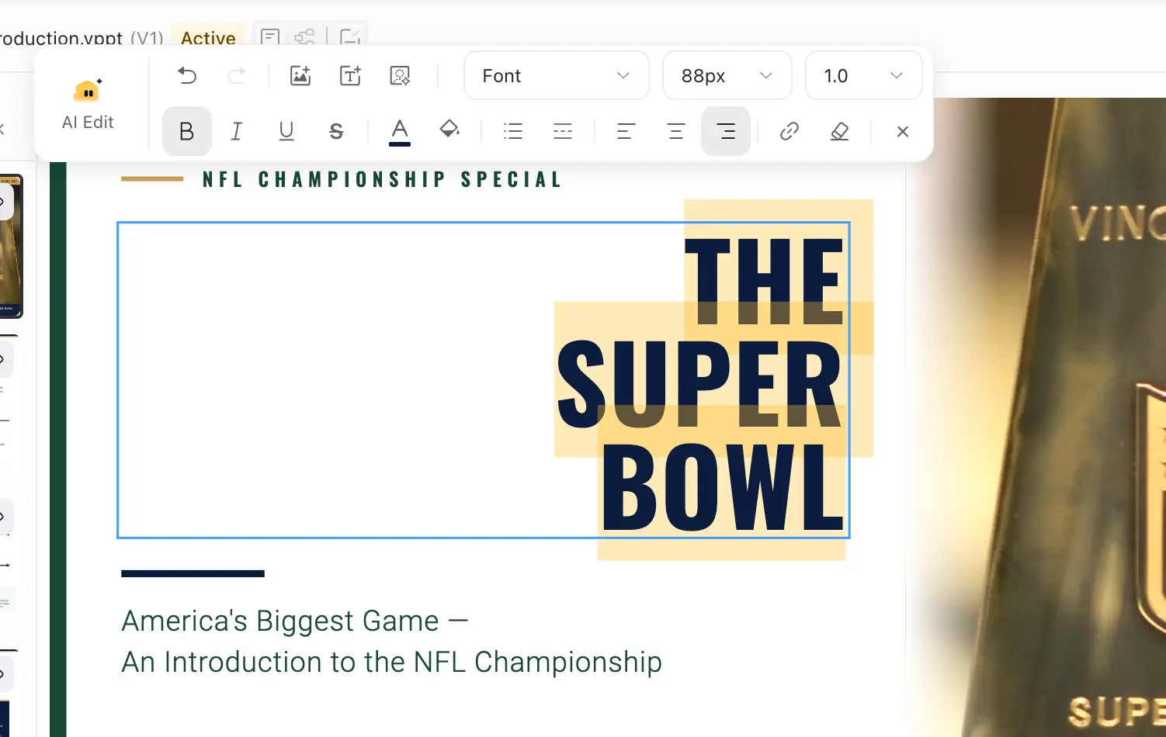Image resolution: width=1166 pixels, height=737 pixels.
Task: Apply the second list style icon
Action: pyautogui.click(x=563, y=131)
